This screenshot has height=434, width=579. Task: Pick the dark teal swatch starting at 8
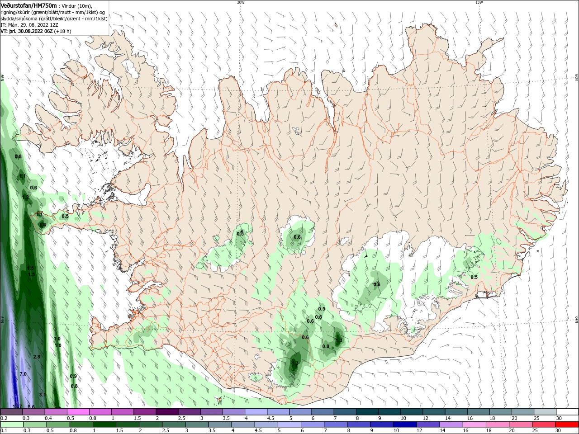pos(367,412)
